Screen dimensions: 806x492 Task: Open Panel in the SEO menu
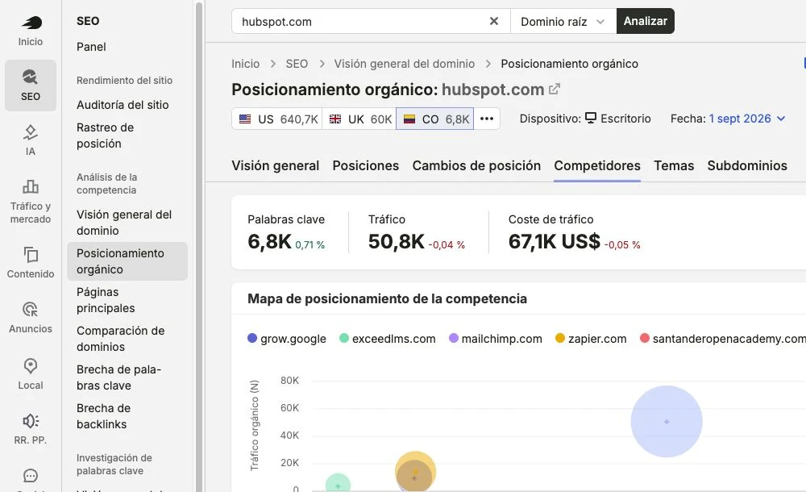91,47
